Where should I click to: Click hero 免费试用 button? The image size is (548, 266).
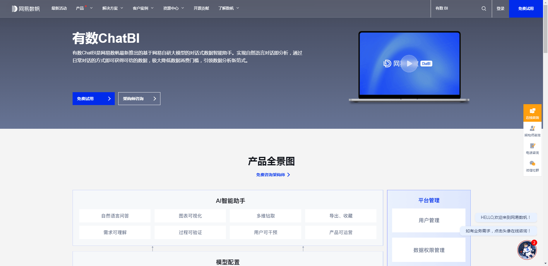tap(94, 99)
